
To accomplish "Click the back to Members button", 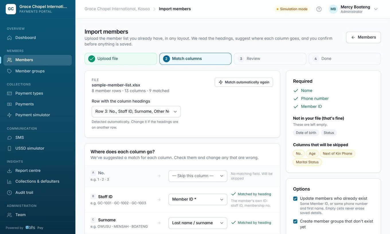I will (364, 38).
